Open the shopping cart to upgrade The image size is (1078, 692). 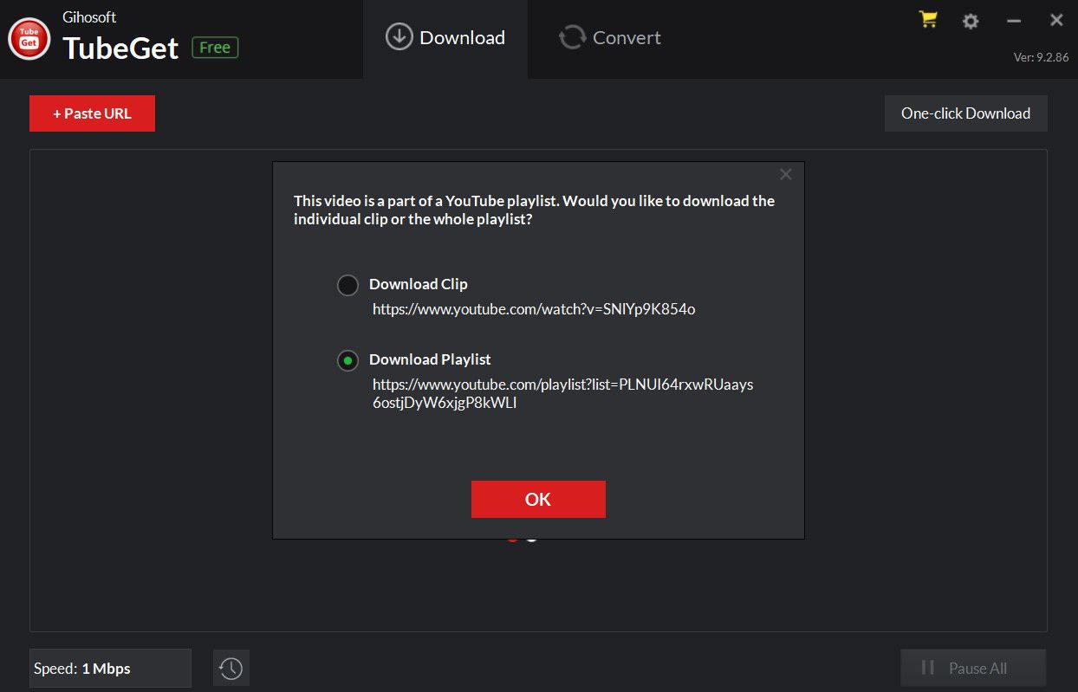pyautogui.click(x=927, y=20)
